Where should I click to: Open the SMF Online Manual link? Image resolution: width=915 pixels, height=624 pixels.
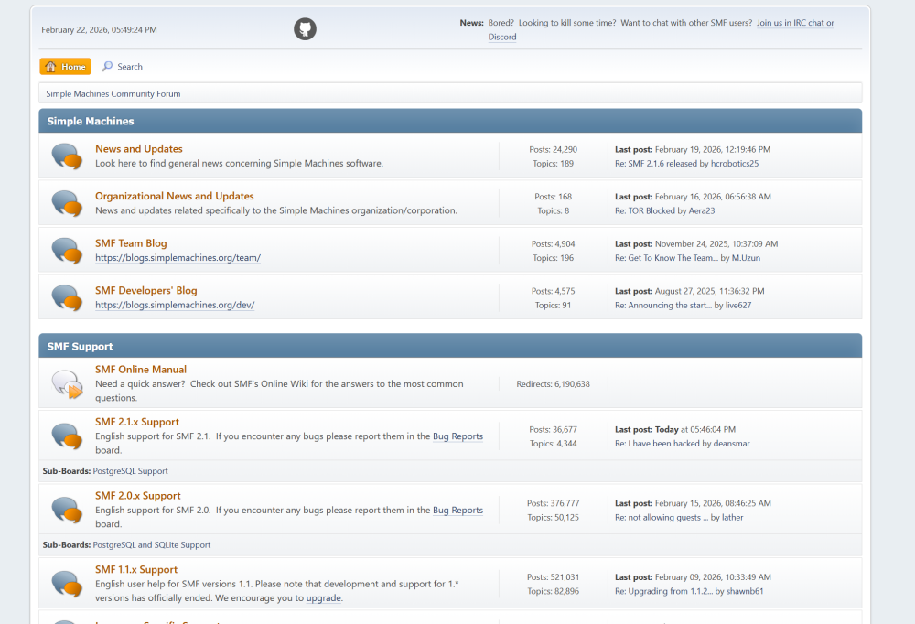(x=141, y=370)
